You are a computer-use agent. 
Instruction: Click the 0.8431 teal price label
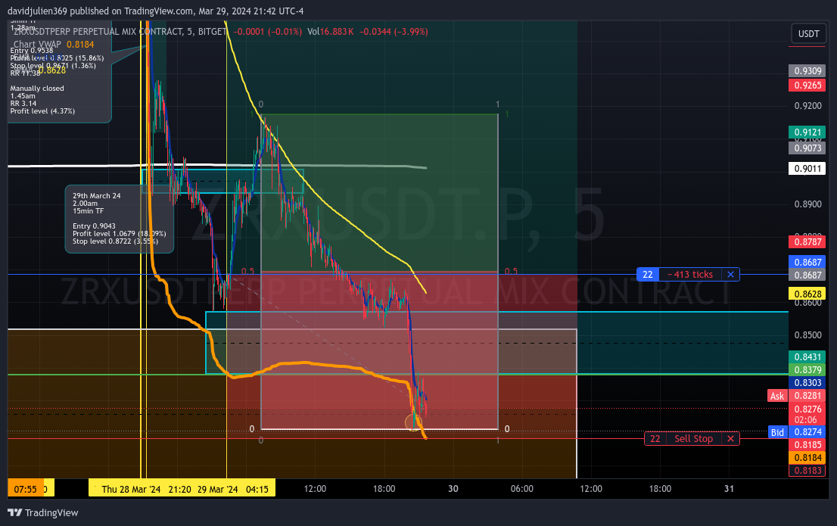pyautogui.click(x=807, y=356)
